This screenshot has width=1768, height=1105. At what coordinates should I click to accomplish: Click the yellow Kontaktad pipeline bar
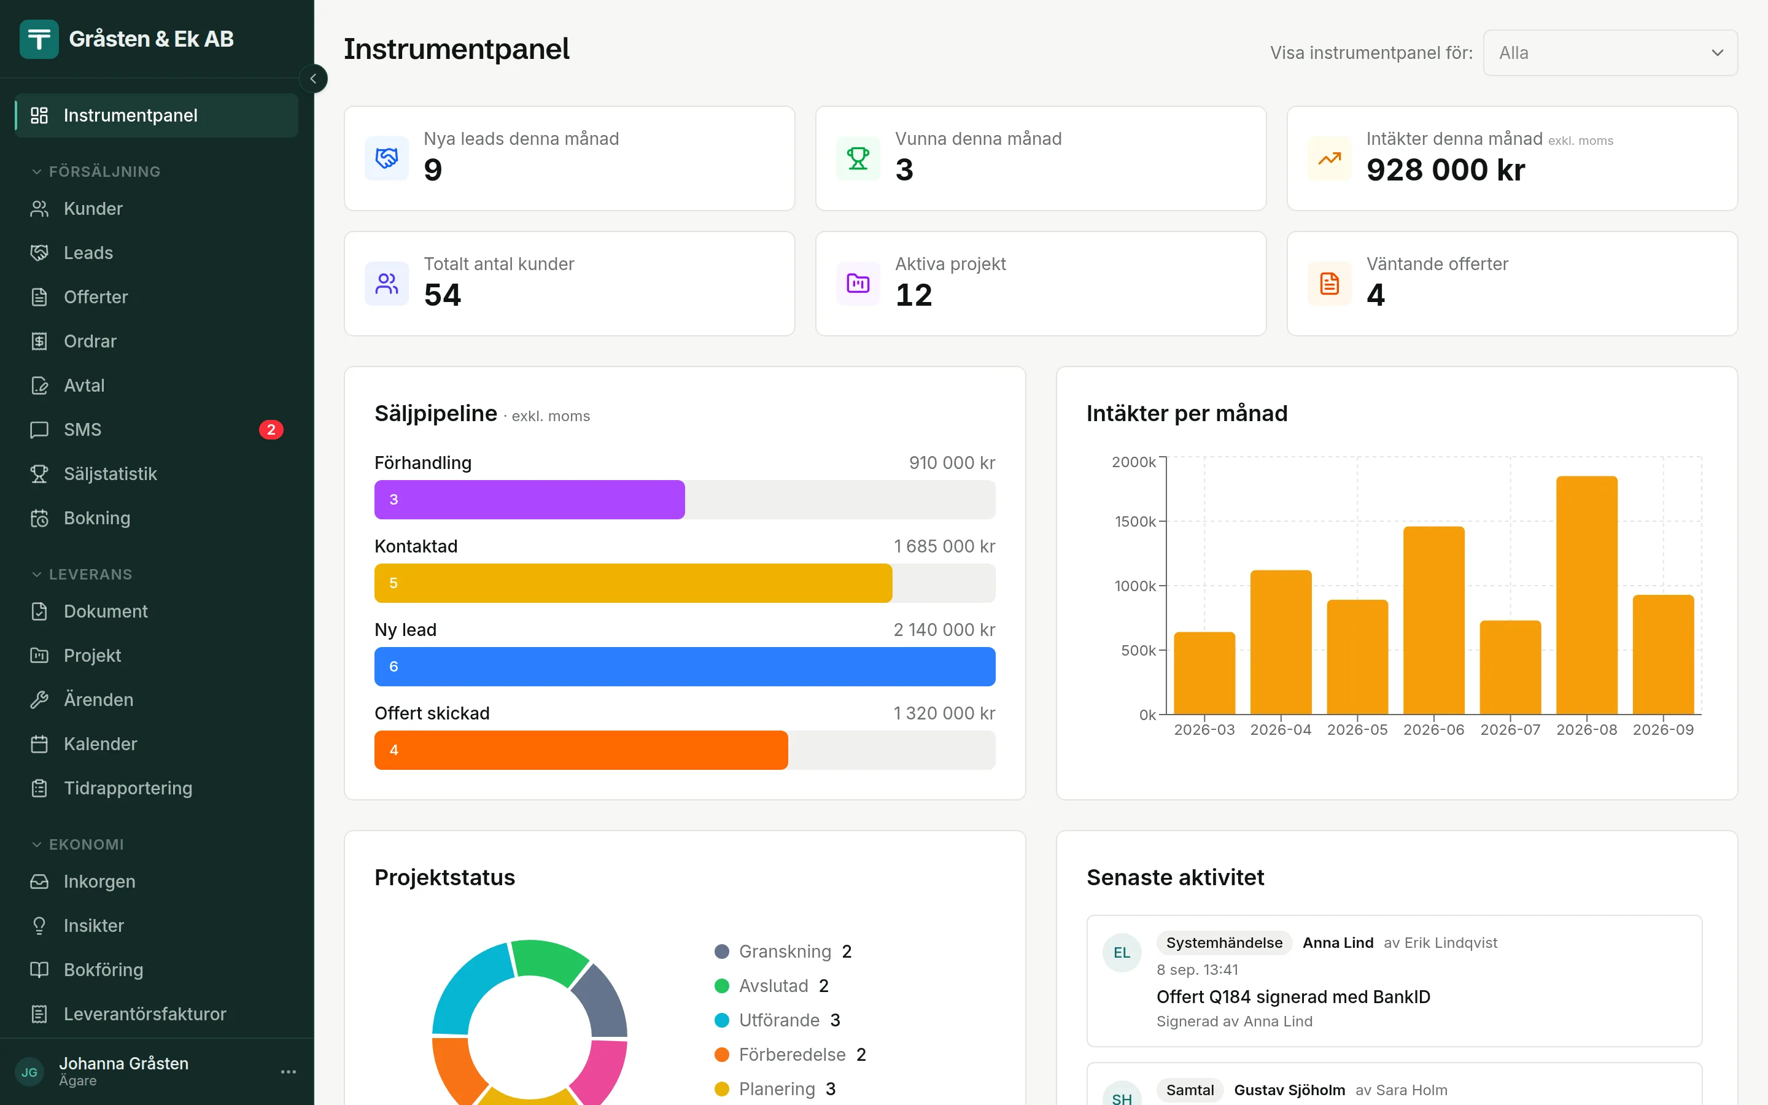point(633,583)
